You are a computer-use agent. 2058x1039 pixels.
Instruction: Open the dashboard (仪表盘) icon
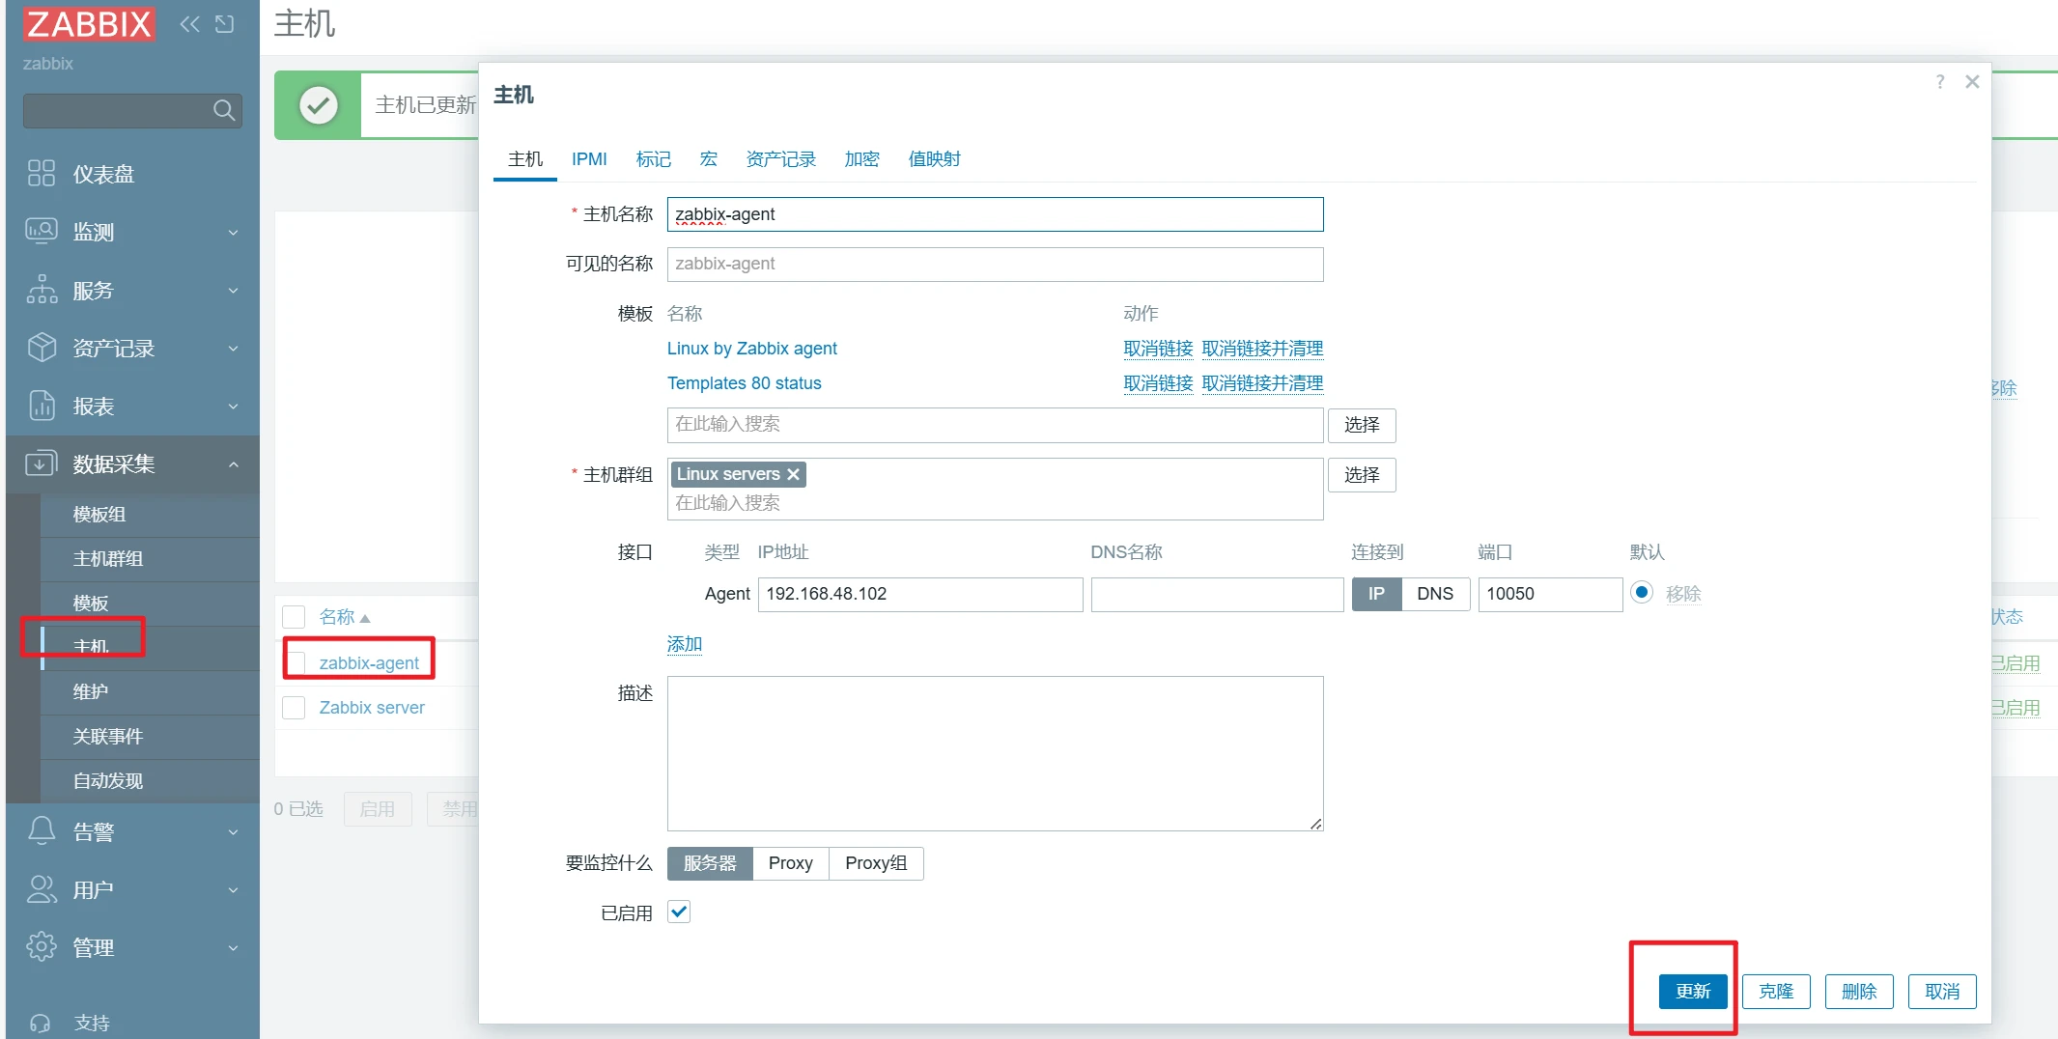click(x=42, y=174)
